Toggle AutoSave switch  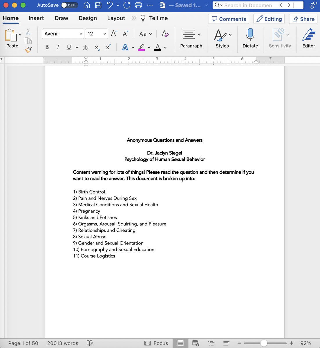coord(70,5)
